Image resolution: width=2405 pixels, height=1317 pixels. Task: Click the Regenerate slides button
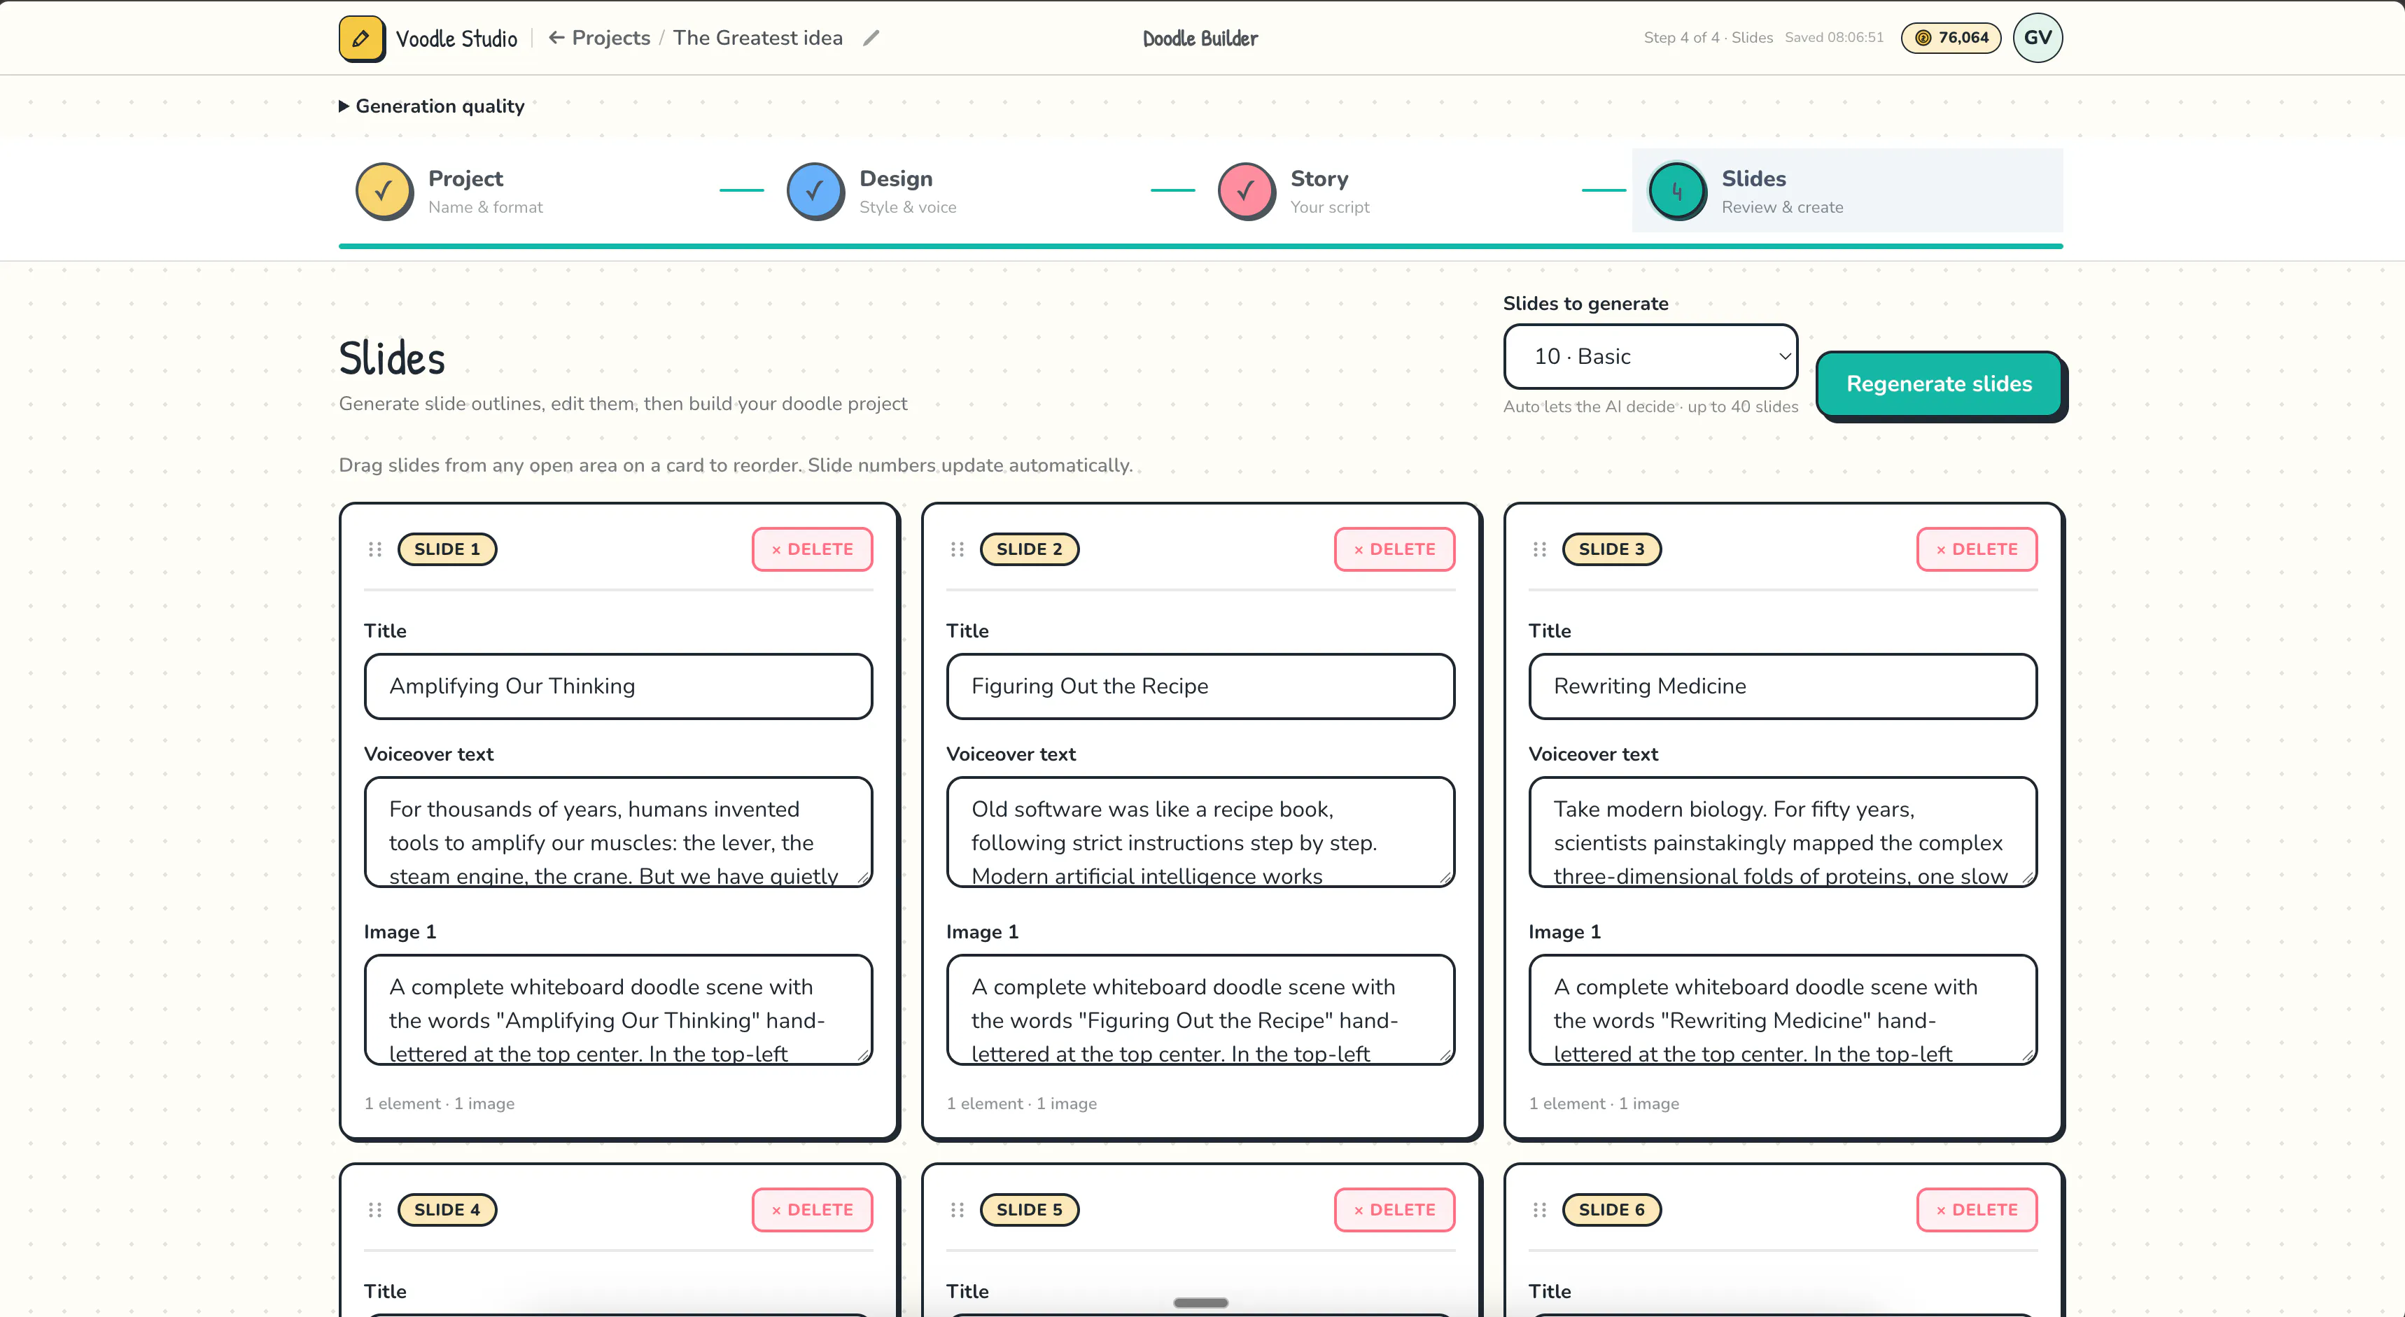click(x=1939, y=383)
